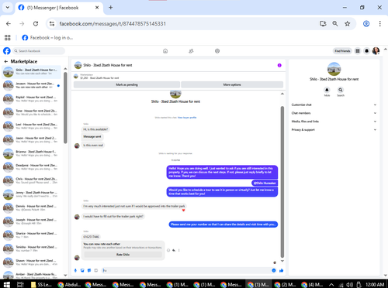This screenshot has height=288, width=388.
Task: Click install app icon in address bar
Action: click(323, 24)
